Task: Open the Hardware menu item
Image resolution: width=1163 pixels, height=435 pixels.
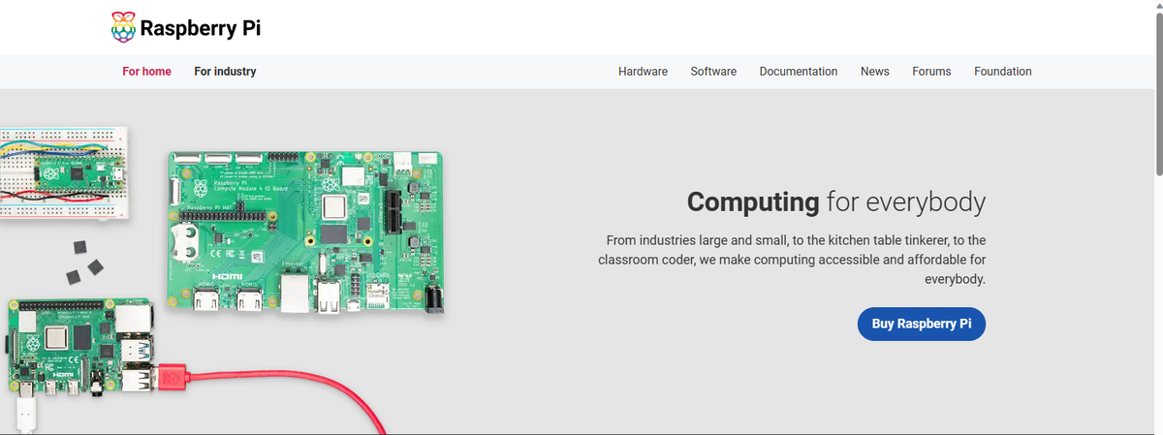Action: point(643,72)
